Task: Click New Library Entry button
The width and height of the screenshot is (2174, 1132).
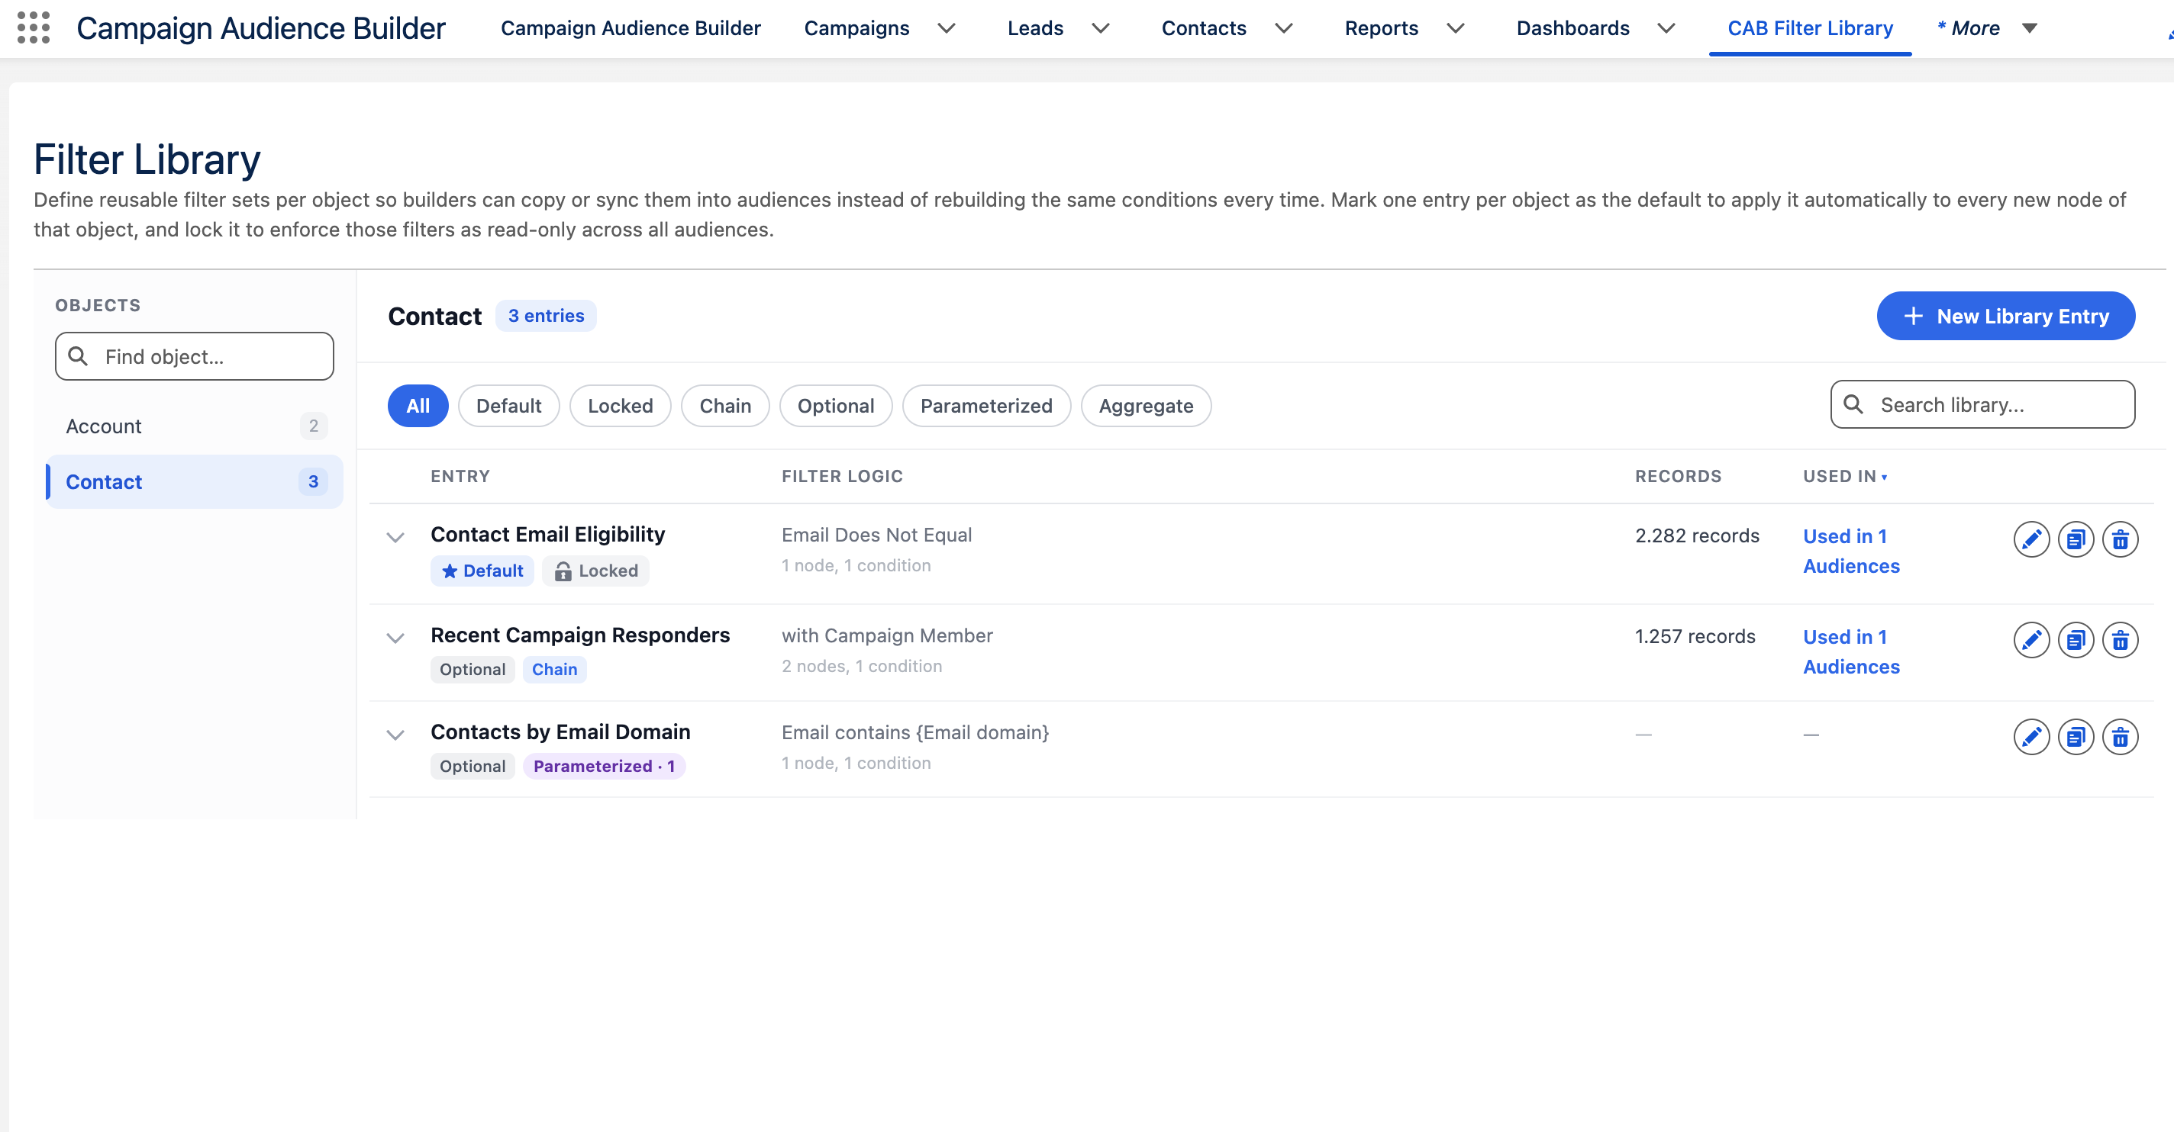Action: click(x=2005, y=317)
